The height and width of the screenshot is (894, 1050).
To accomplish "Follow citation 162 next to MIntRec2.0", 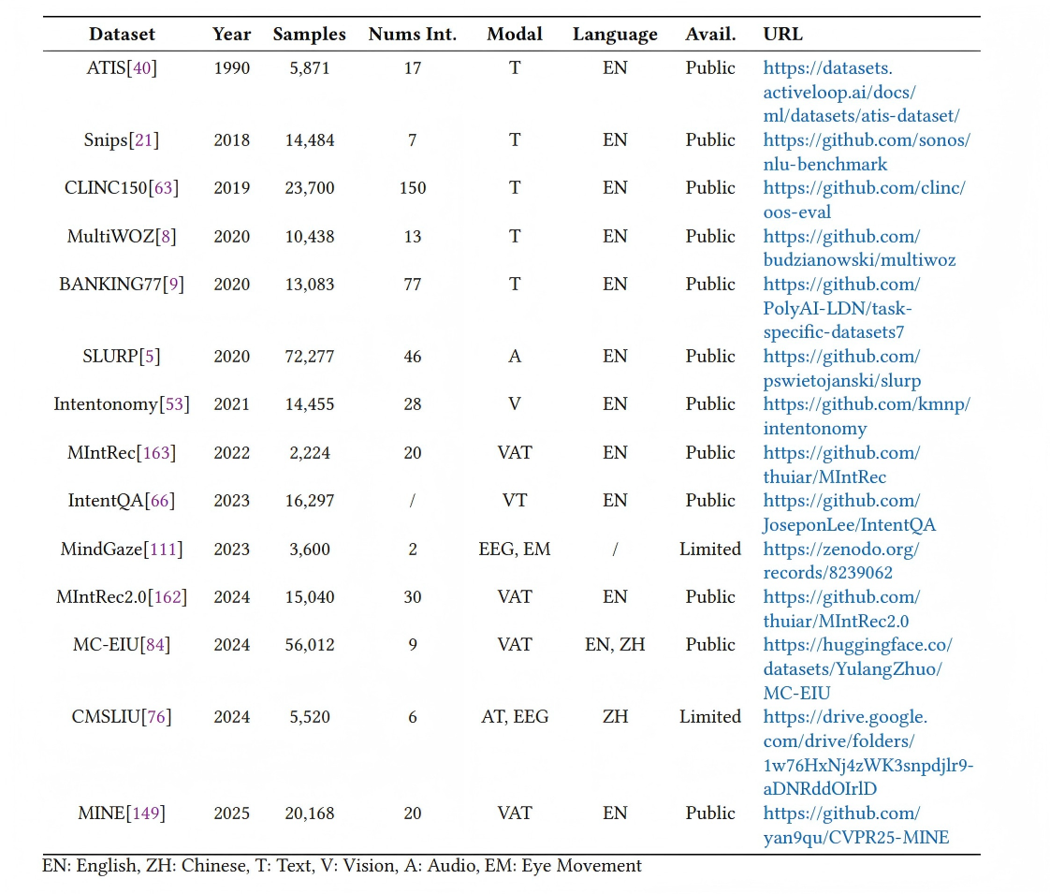I will (168, 597).
